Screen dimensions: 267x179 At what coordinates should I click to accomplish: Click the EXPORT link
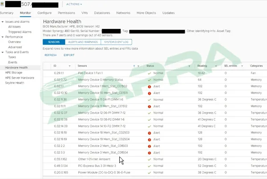(x=69, y=55)
